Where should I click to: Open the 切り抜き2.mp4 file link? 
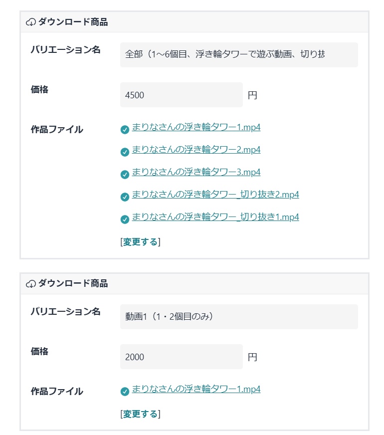pyautogui.click(x=215, y=195)
